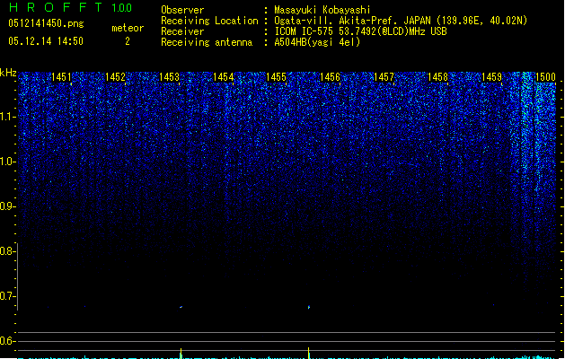The width and height of the screenshot is (565, 359).
Task: Click the 1500 time marker
Action: (x=545, y=77)
